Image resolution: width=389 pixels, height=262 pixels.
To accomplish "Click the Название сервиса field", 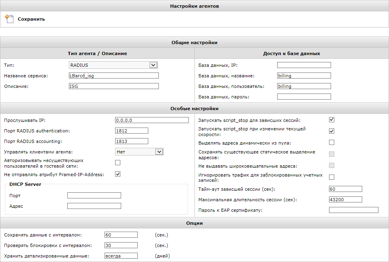I will (x=113, y=76).
